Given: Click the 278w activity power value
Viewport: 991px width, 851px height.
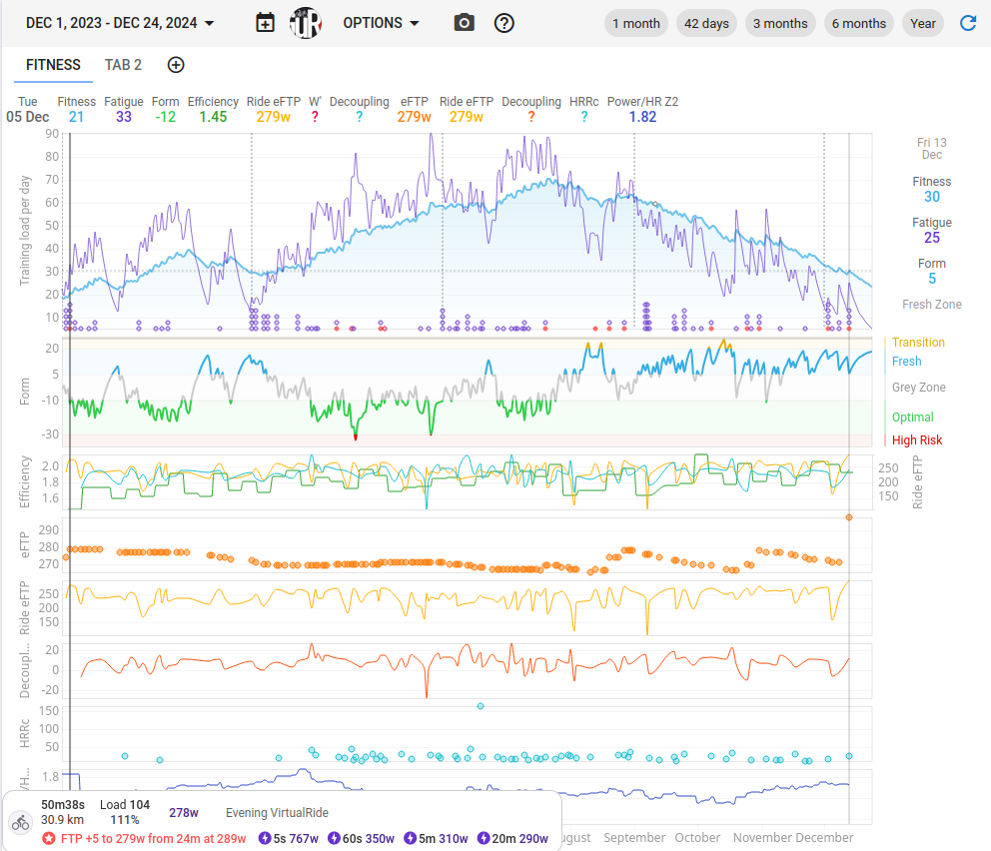Looking at the screenshot, I should pyautogui.click(x=183, y=813).
